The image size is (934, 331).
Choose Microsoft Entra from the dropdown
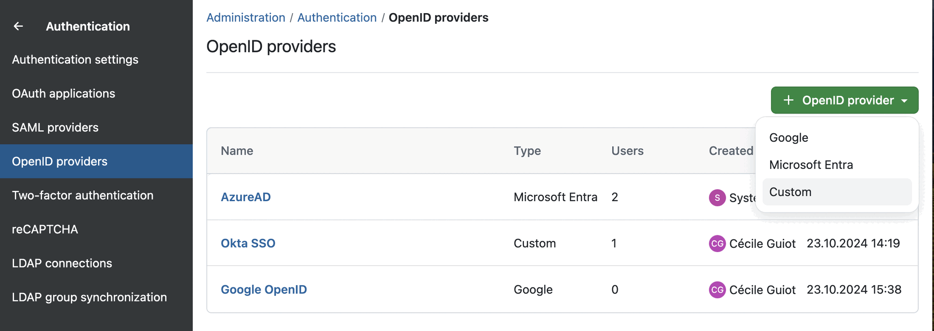pyautogui.click(x=811, y=165)
